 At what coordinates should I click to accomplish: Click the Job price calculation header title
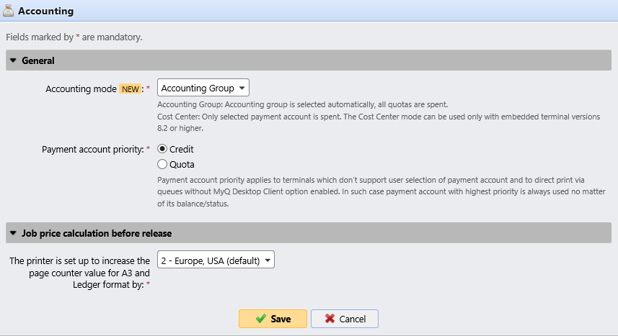tap(96, 234)
